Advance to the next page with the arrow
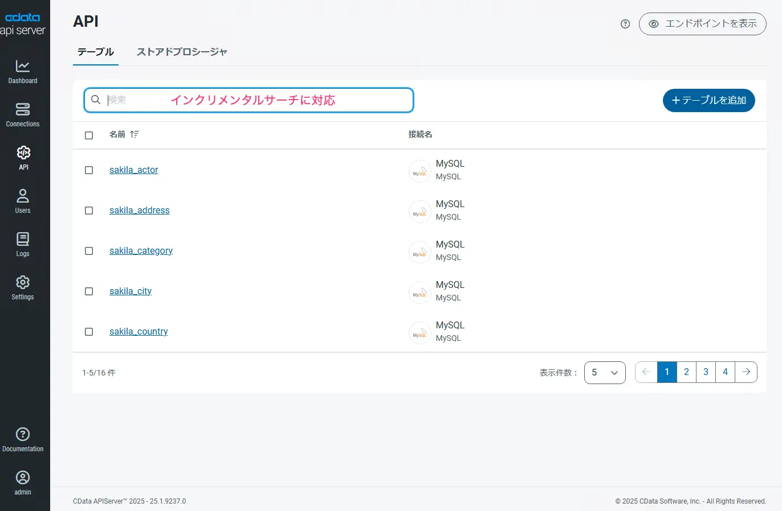782x511 pixels. tap(746, 372)
